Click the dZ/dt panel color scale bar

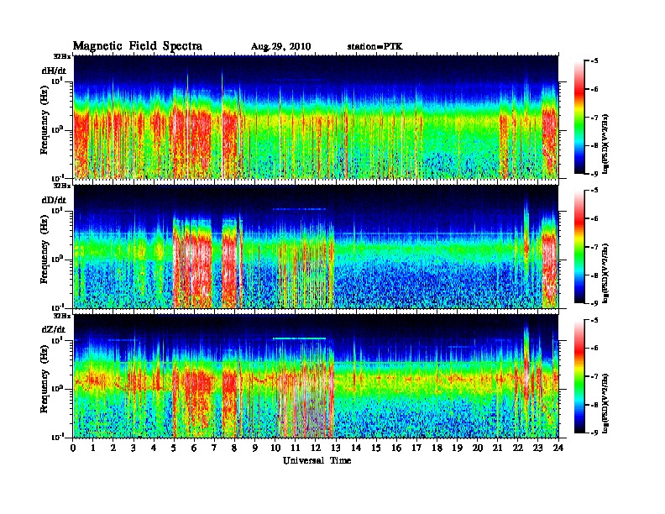tap(579, 376)
